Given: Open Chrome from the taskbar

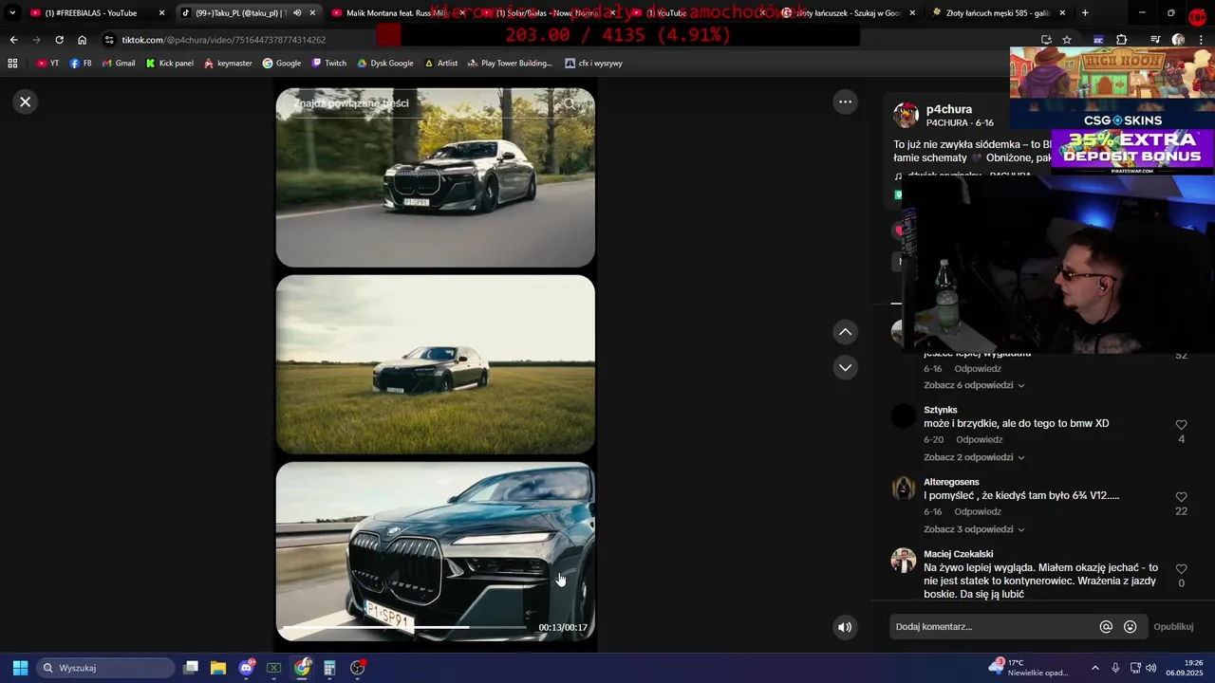Looking at the screenshot, I should point(302,668).
